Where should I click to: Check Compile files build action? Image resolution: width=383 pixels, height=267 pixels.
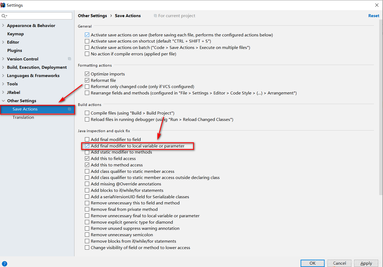point(87,113)
